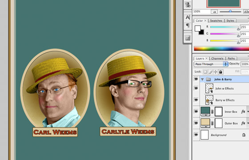
Task: Hide the John & Barry group
Action: click(x=196, y=79)
